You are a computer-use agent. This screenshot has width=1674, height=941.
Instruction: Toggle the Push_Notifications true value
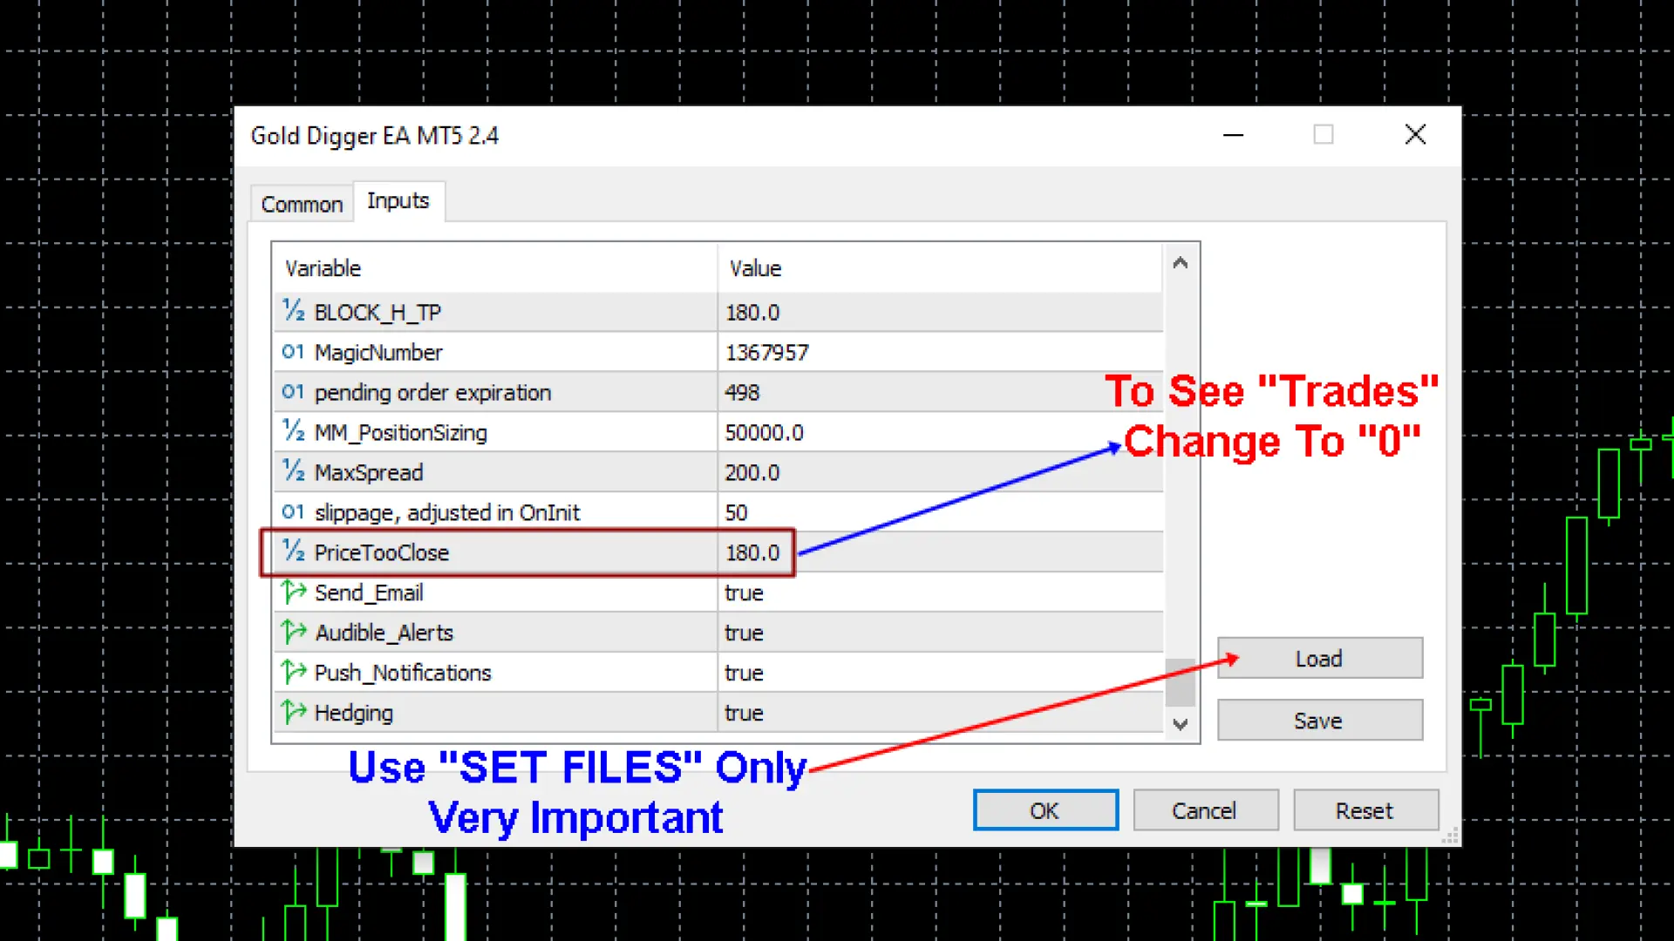744,673
